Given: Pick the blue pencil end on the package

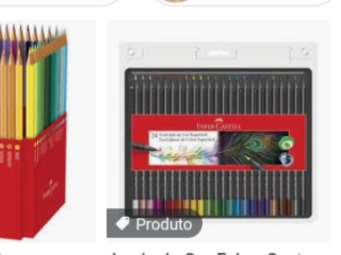Looking at the screenshot, I should point(237,208).
